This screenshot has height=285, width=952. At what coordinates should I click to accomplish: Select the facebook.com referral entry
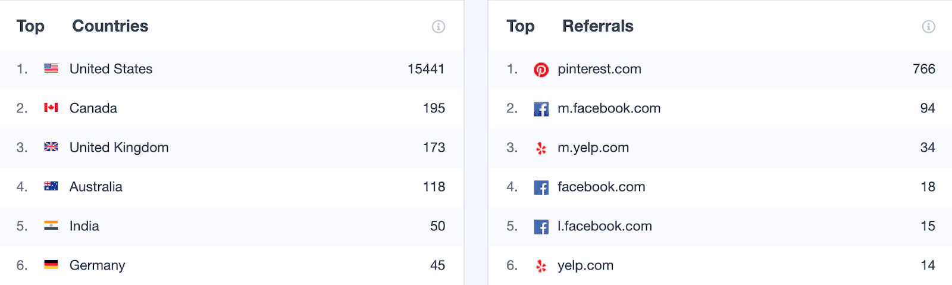click(720, 187)
